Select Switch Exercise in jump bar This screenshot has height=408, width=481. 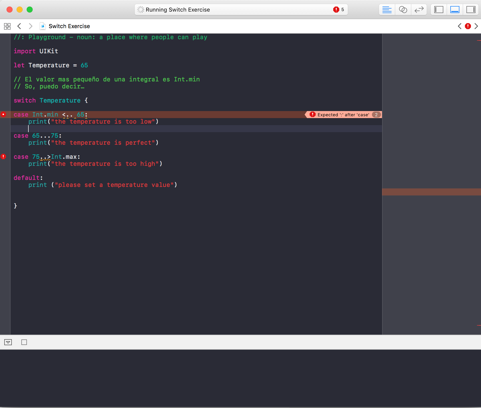69,26
